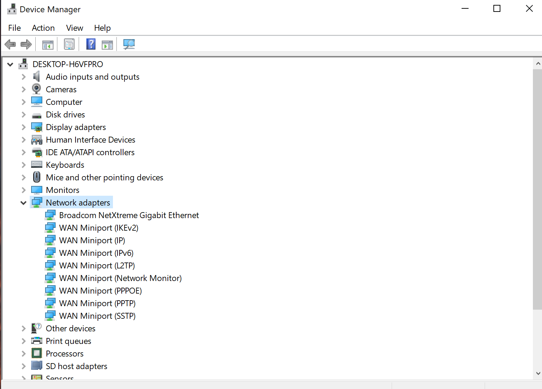Select WAN Miniport (Network Monitor)

(121, 278)
